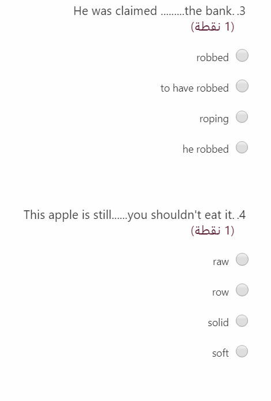Click the 'soft' answer text
Screen dimensions: 271x401
(x=220, y=353)
